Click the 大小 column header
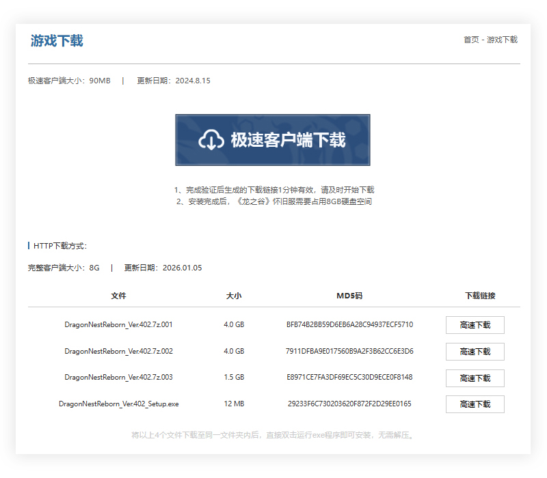This screenshot has width=547, height=478. click(x=234, y=296)
